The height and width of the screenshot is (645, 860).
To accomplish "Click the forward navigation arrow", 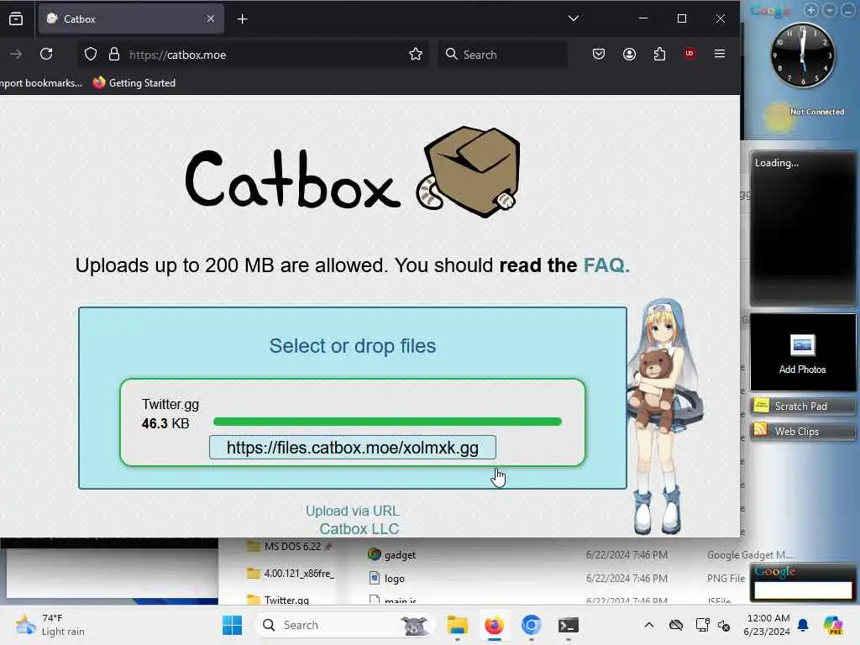I will (x=16, y=54).
